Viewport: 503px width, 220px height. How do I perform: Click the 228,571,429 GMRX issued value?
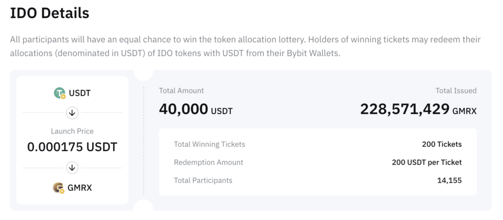[x=418, y=109]
